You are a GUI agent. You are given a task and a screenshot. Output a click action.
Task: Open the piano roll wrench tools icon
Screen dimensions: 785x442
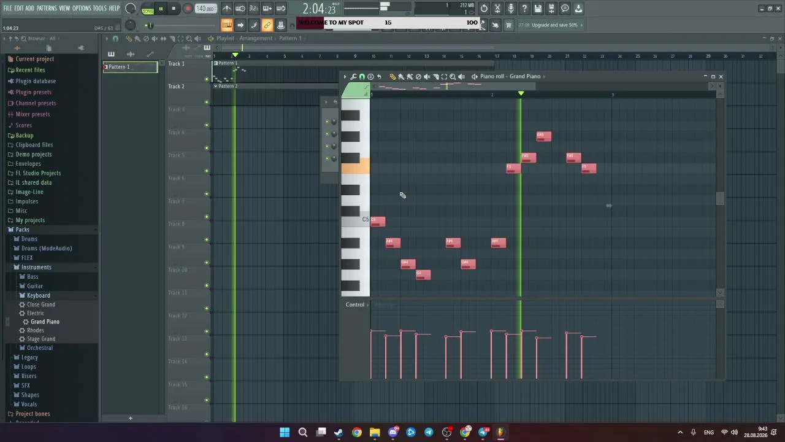[x=353, y=77]
